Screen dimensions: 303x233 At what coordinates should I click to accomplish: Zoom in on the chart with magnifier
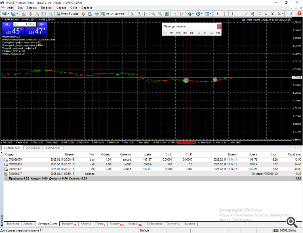pyautogui.click(x=153, y=14)
